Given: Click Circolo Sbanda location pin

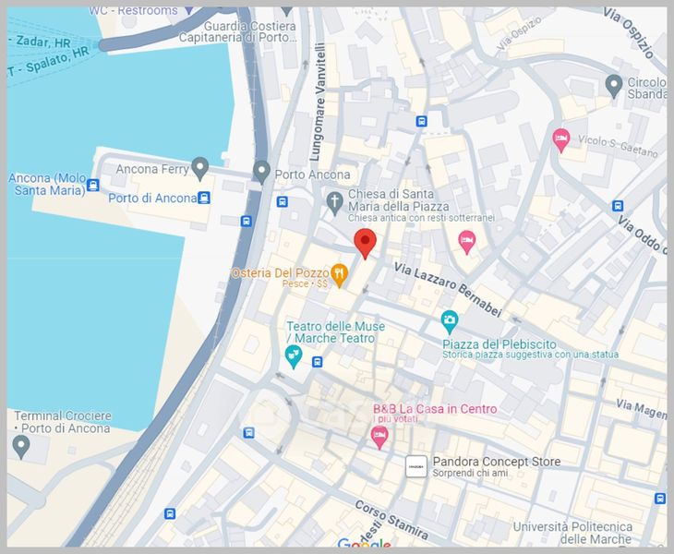Looking at the screenshot, I should coord(613,86).
